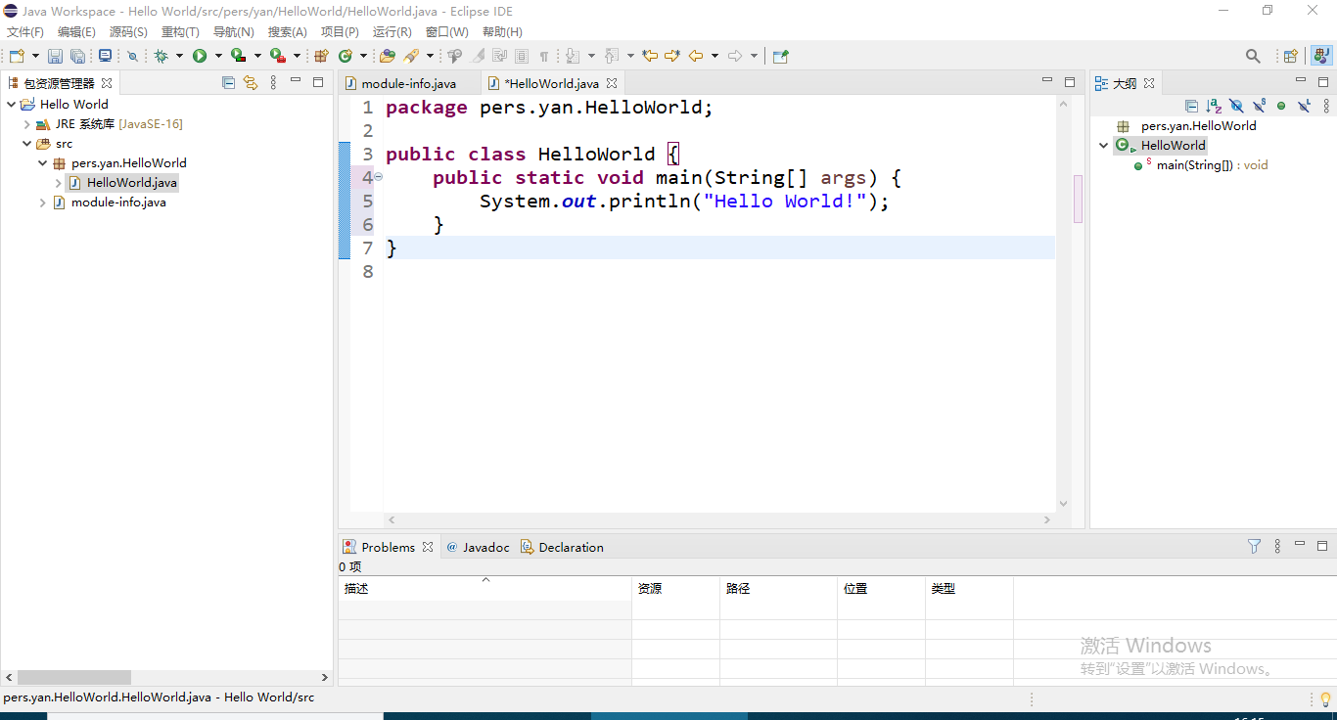Toggle Hide Fields in Outline panel
Screen dimensions: 1337x720
(x=1236, y=106)
